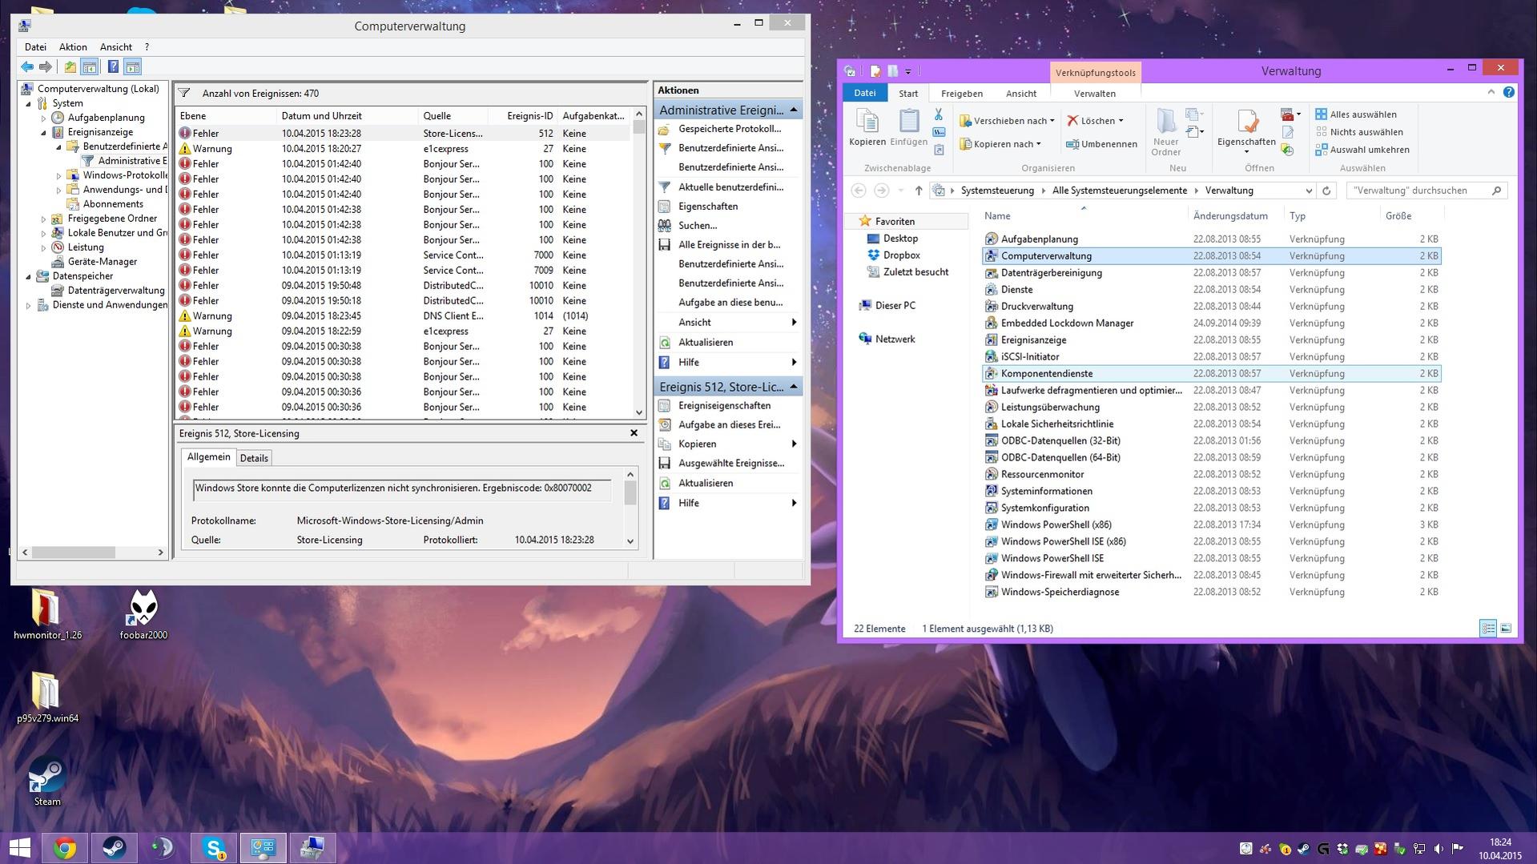
Task: Collapse the Ereignisanzeige tree node
Action: pos(44,132)
